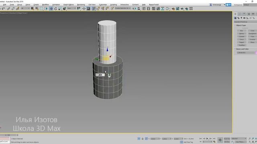This screenshot has width=257, height=144.
Task: Toggle 3D Snaps on toolbar
Action: (x=94, y=8)
